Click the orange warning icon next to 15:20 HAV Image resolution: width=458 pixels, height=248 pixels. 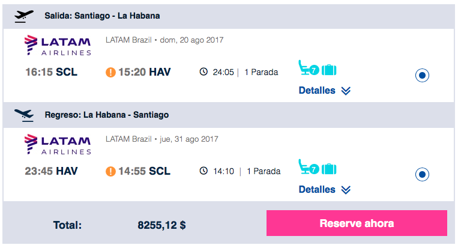(x=110, y=72)
